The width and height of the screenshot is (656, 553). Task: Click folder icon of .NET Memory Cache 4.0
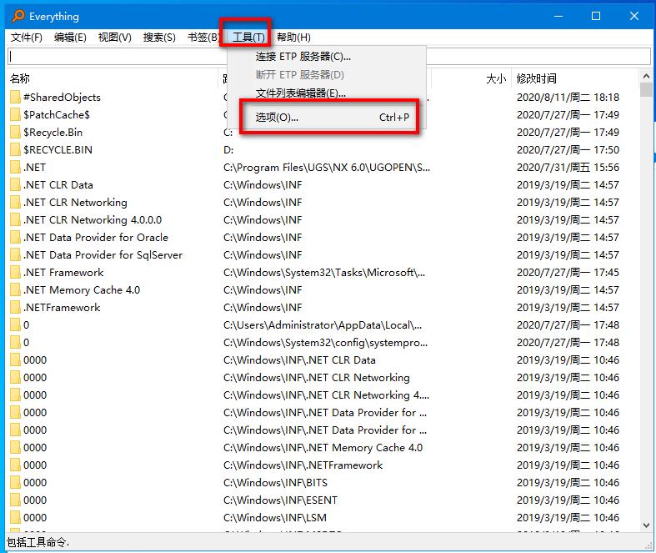[x=15, y=290]
